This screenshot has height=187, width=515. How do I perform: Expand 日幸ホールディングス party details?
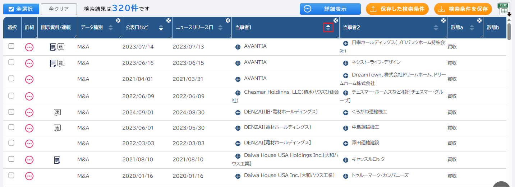(x=346, y=43)
